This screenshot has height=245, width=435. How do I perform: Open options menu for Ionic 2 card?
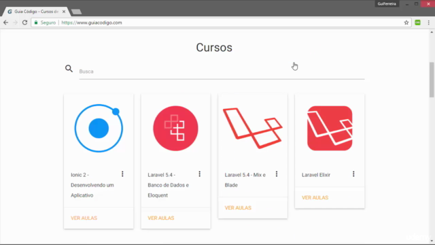pos(122,174)
